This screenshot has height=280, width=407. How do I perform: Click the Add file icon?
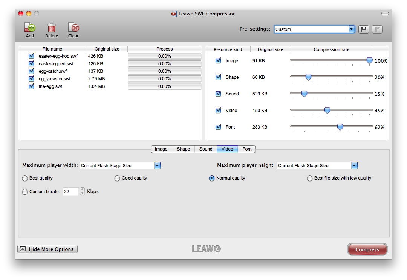30,28
